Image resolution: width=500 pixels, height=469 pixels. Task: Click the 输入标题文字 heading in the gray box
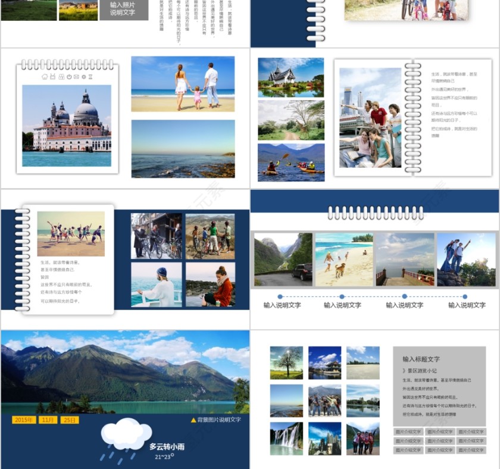[421, 359]
